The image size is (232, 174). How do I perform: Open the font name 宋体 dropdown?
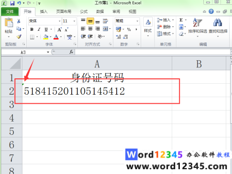click(x=59, y=21)
